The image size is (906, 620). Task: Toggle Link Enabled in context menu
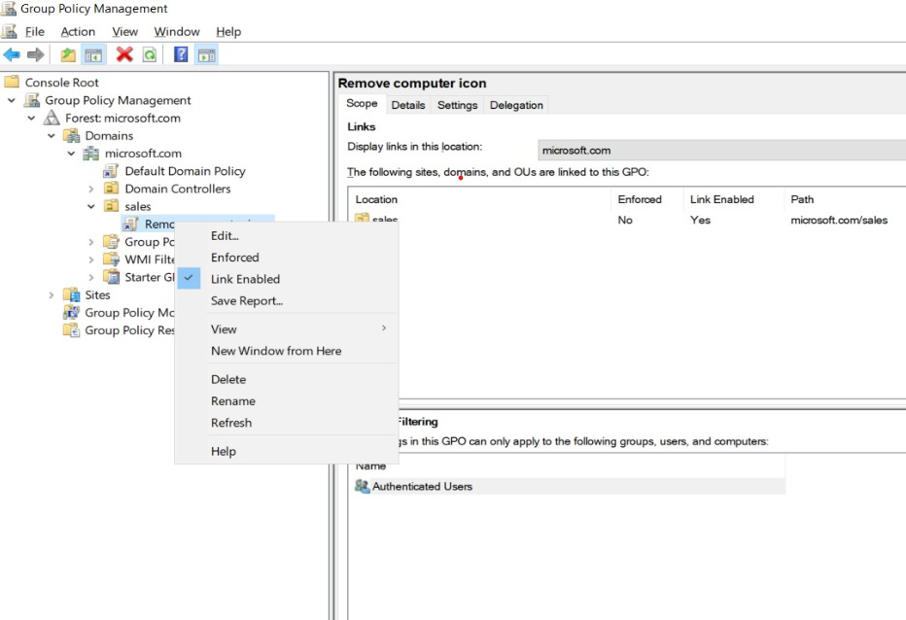pos(287,279)
